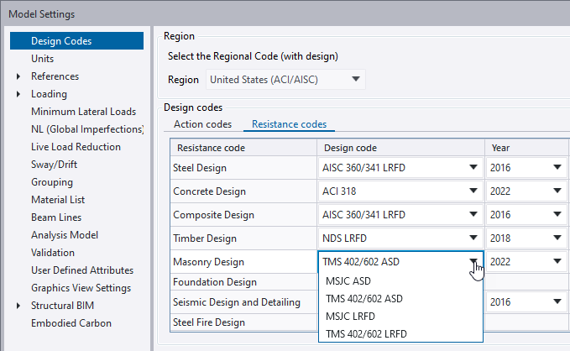The height and width of the screenshot is (351, 570).
Task: Expand the Loading tree node
Action: [x=19, y=94]
